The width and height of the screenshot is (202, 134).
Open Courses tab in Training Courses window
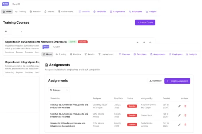[84, 11]
